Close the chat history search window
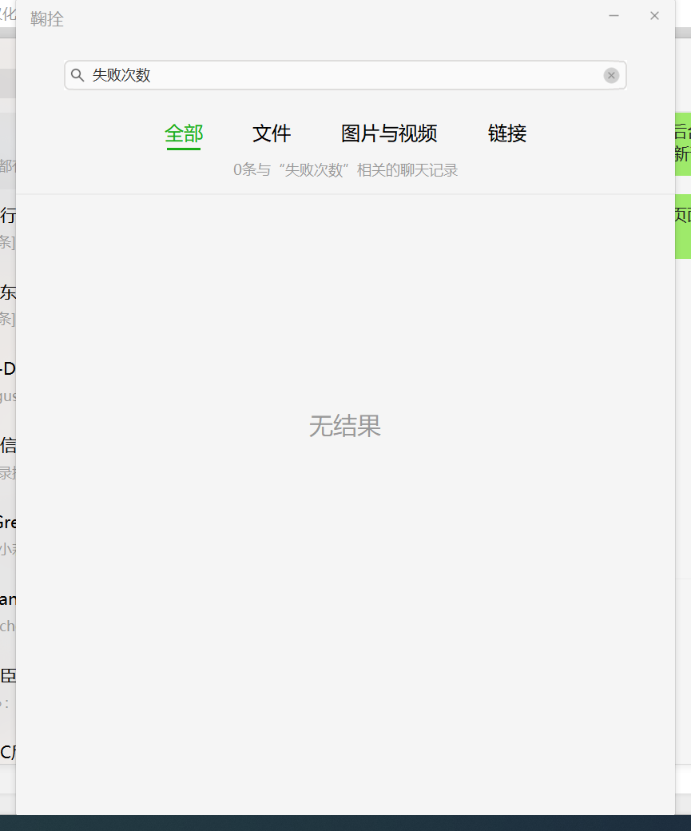 (654, 16)
